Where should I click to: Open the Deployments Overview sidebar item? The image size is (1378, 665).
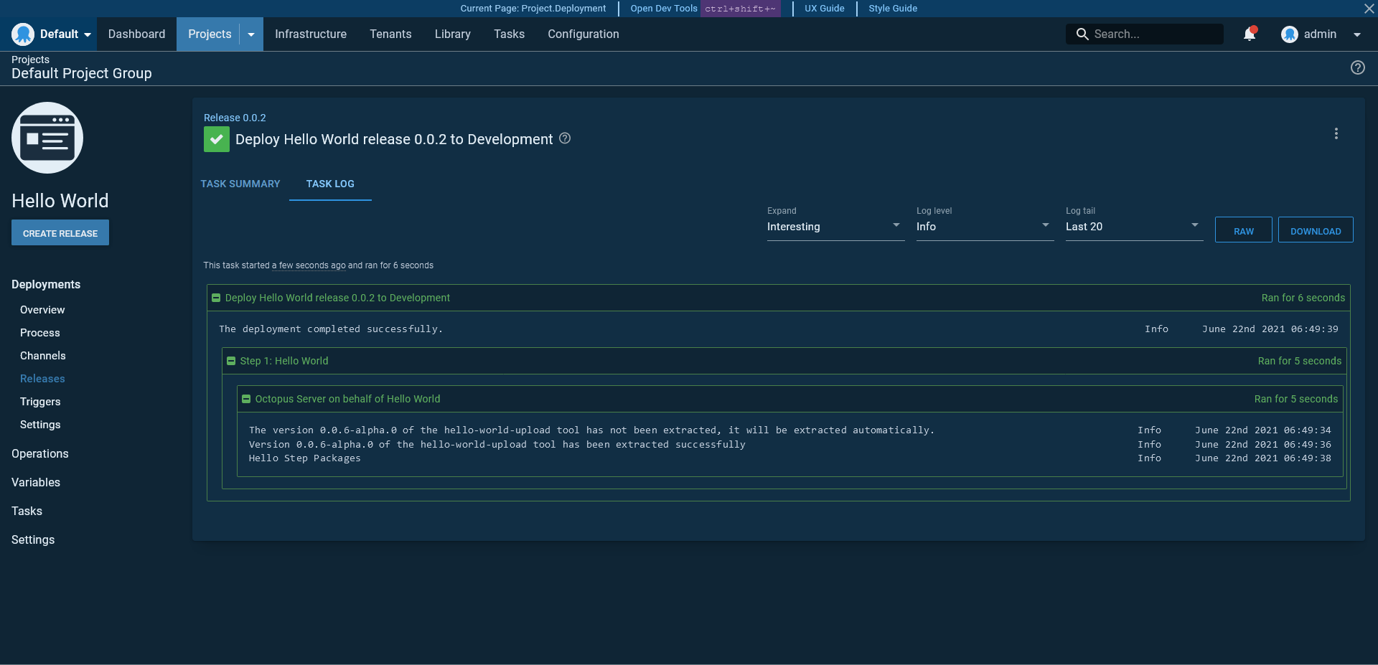[42, 310]
